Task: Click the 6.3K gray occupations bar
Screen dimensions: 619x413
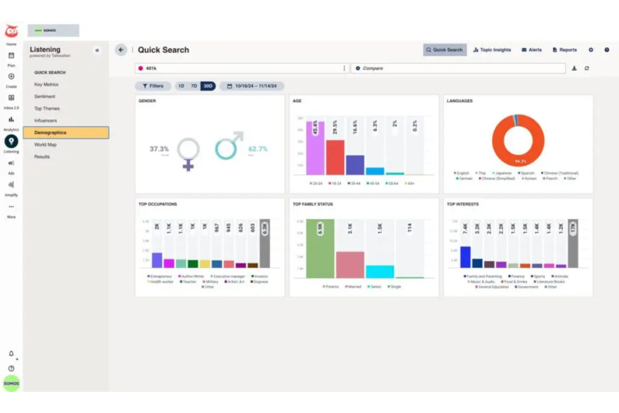Action: pos(264,244)
